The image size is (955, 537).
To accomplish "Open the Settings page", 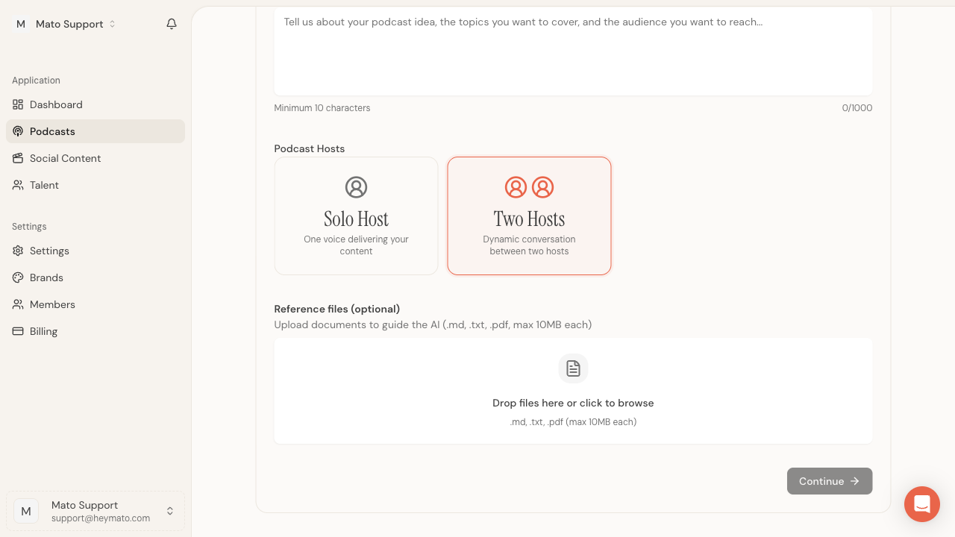I will pos(95,251).
